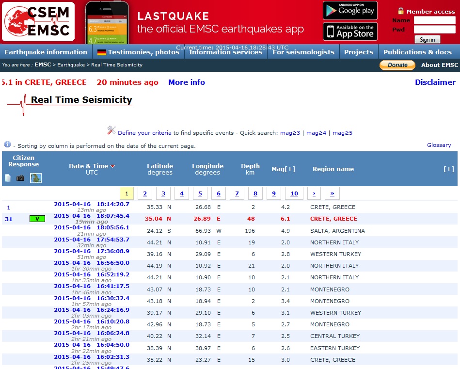This screenshot has width=460, height=369.
Task: Select quick search mag≥5
Action: [x=342, y=133]
